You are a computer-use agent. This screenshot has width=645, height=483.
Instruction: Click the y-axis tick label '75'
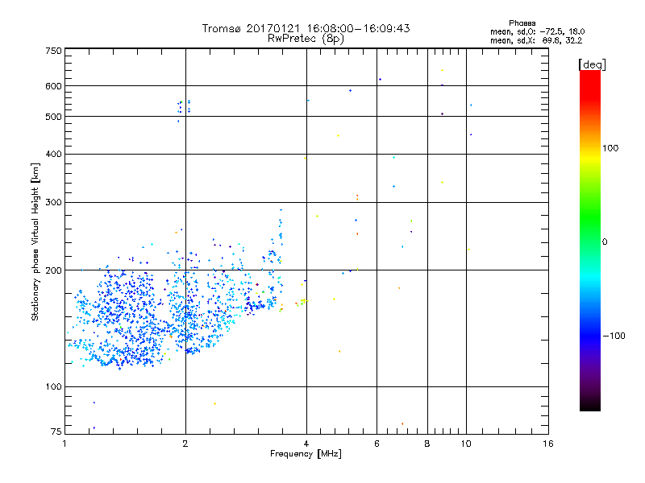point(56,431)
